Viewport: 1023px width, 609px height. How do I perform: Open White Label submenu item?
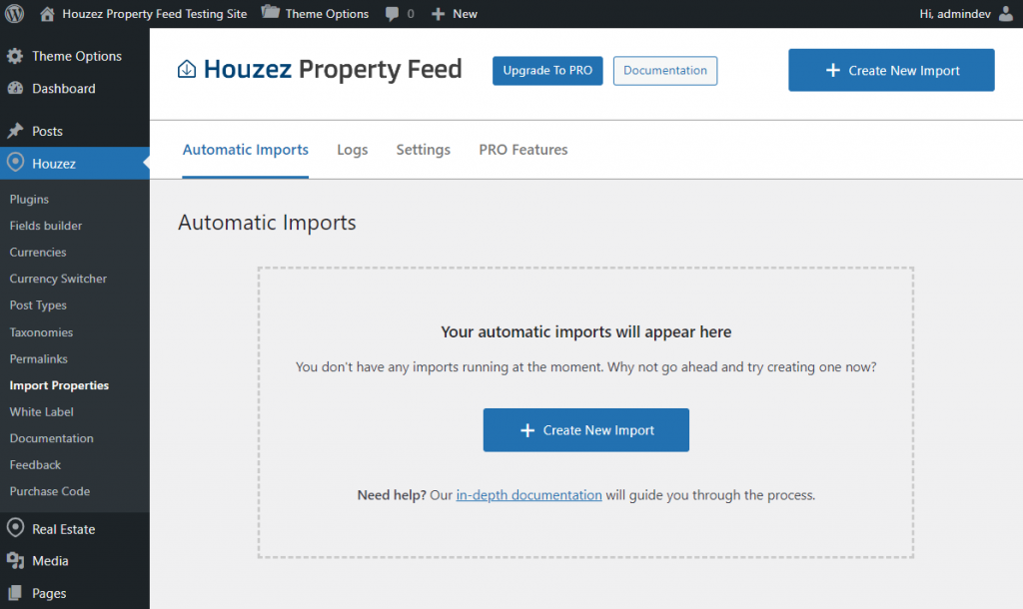point(41,411)
